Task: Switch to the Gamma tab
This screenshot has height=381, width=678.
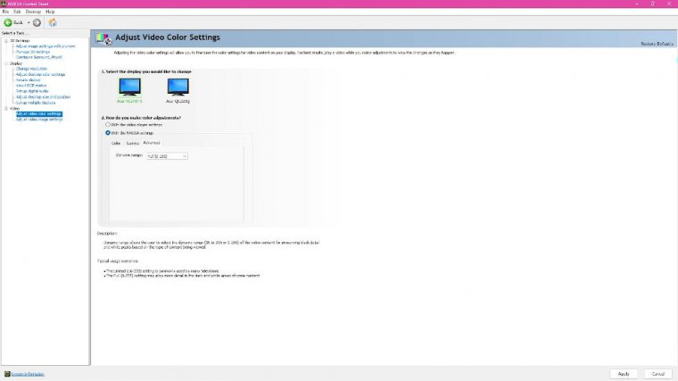Action: click(x=132, y=142)
